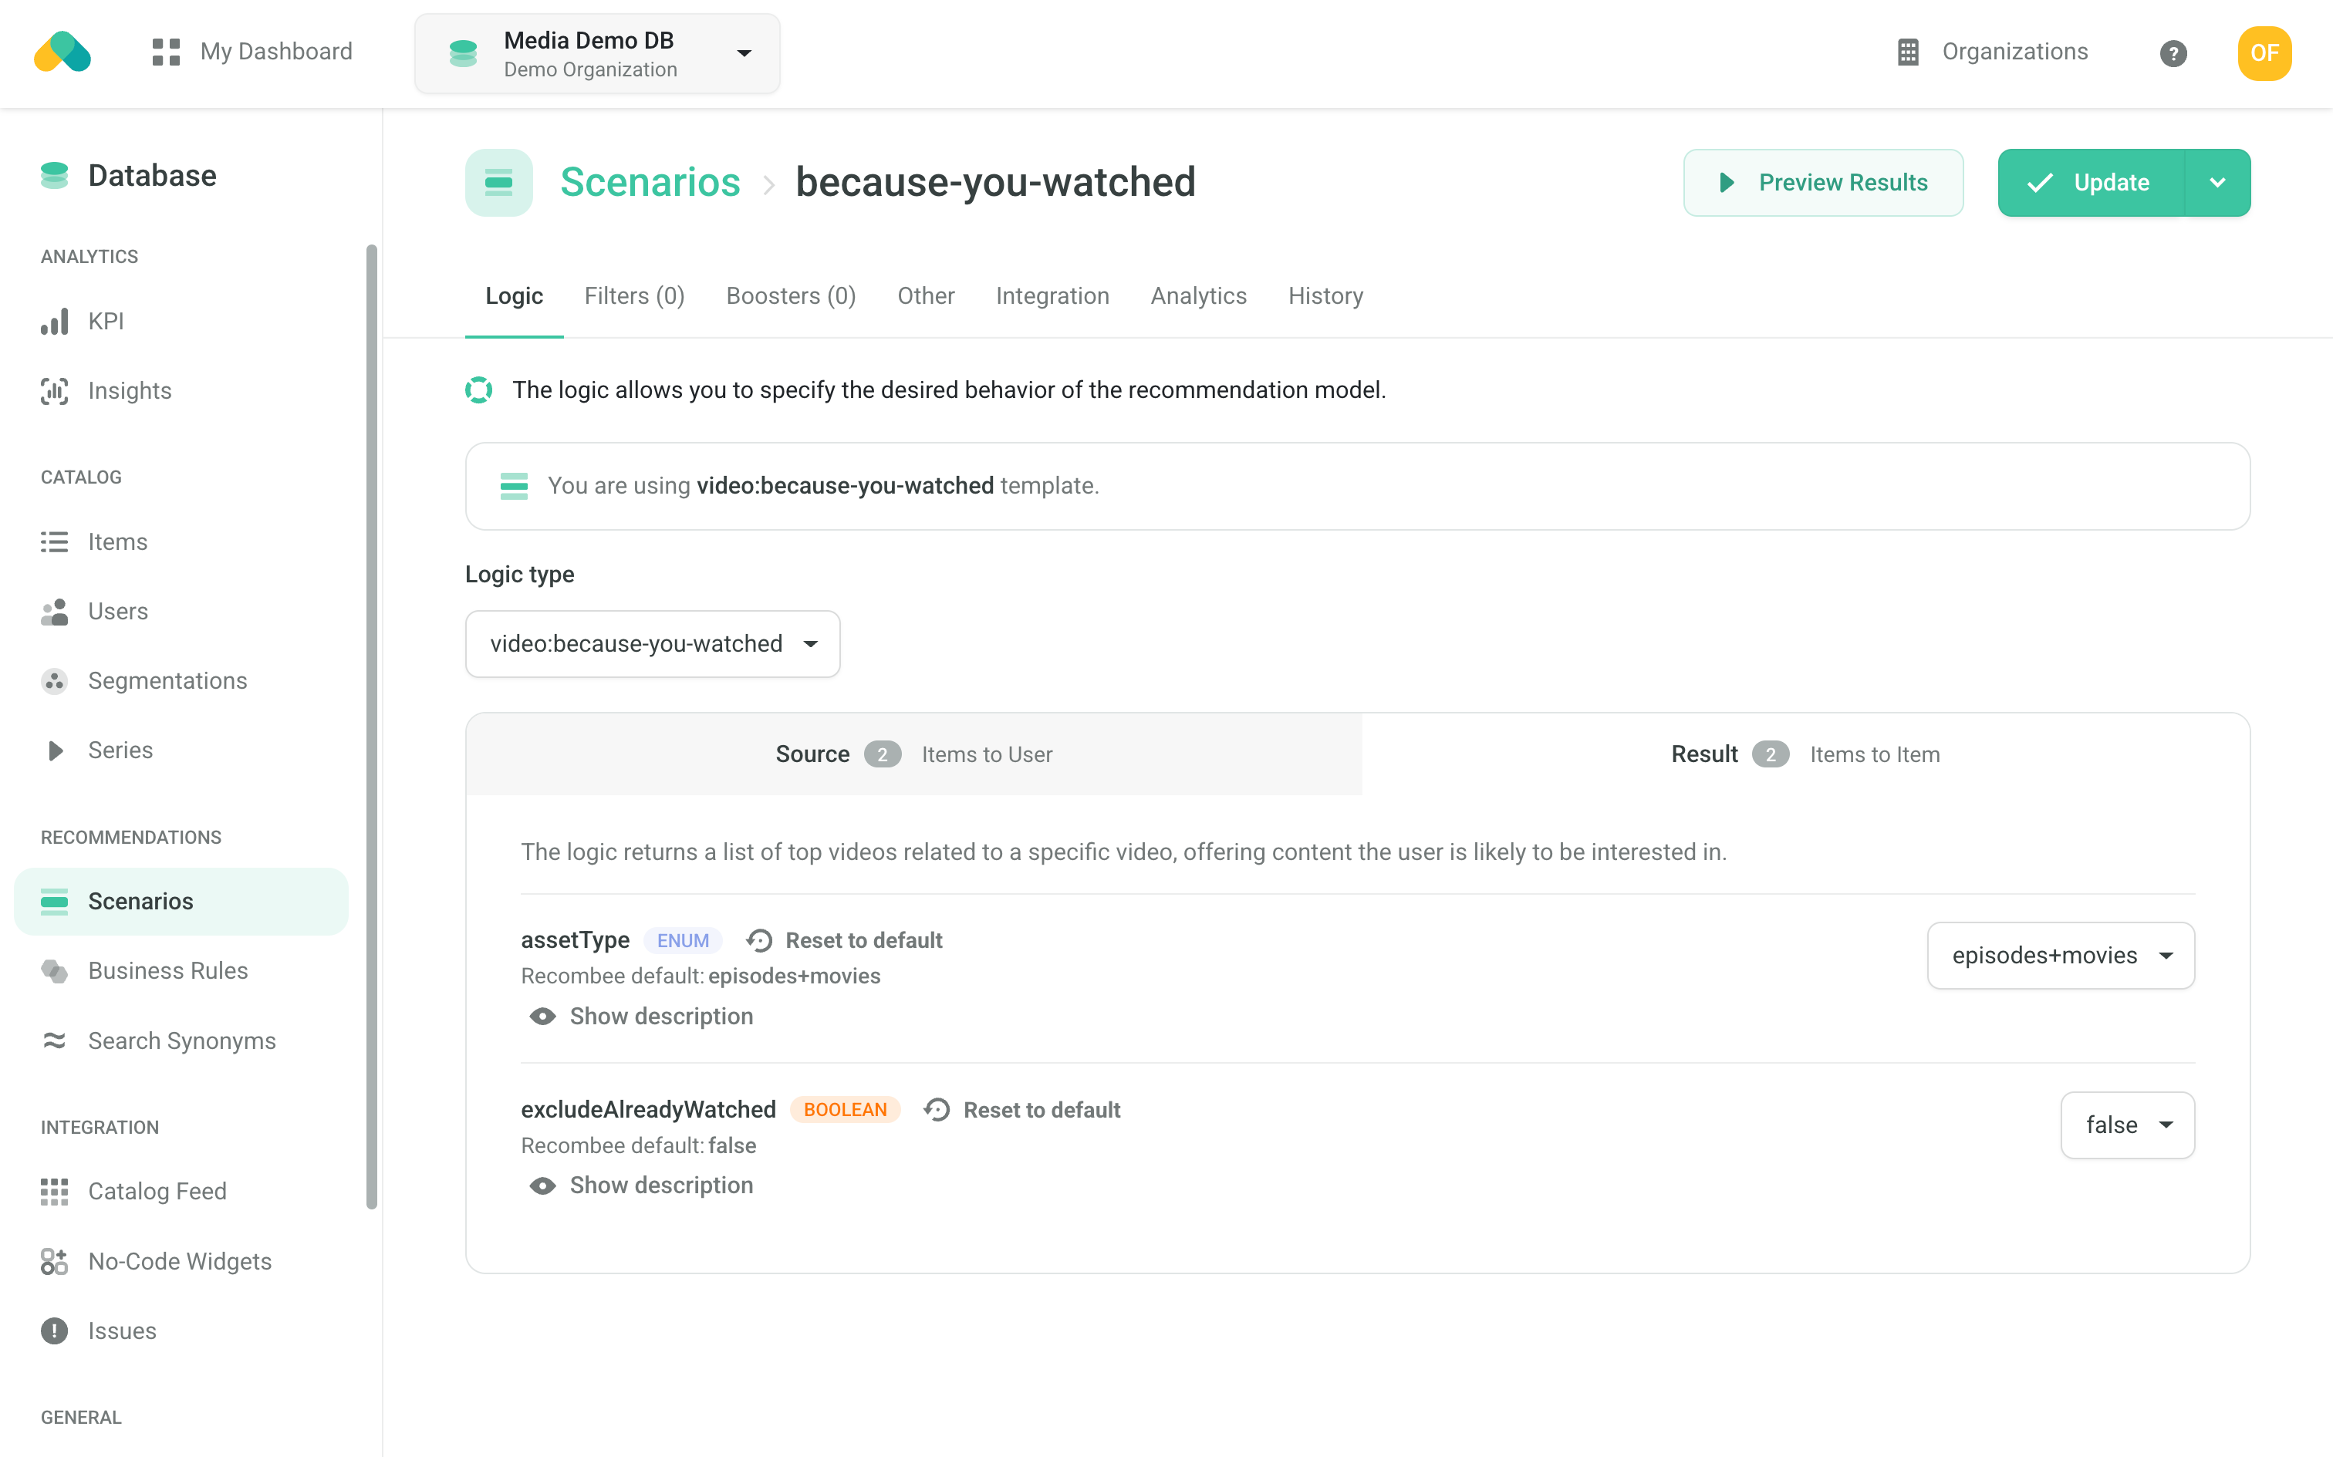Click the OF user avatar
2333x1457 pixels.
[x=2264, y=53]
